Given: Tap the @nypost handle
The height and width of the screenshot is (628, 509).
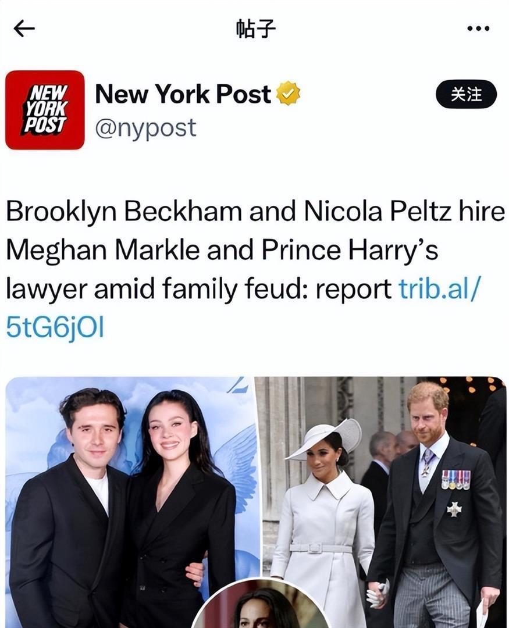Looking at the screenshot, I should click(x=145, y=128).
